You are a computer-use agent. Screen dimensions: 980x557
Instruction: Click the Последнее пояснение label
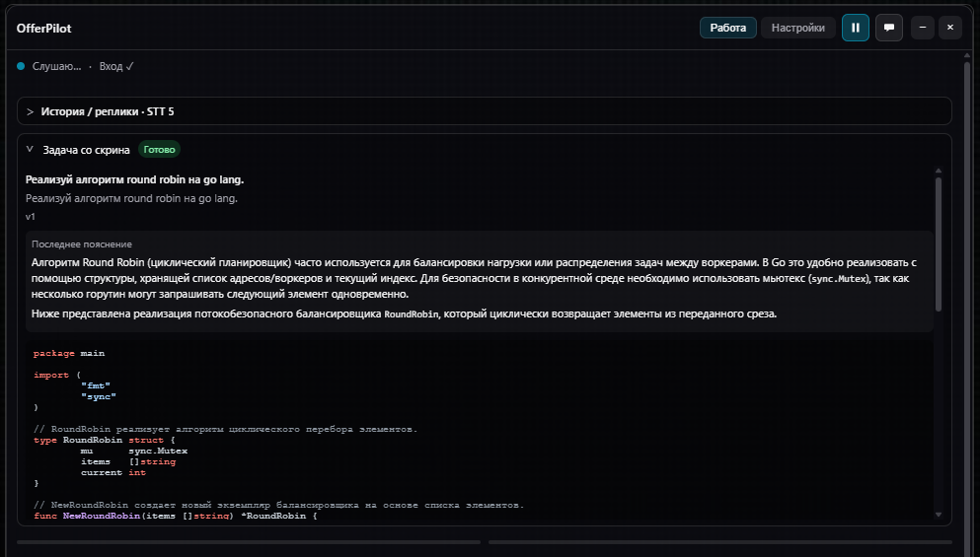click(x=82, y=244)
